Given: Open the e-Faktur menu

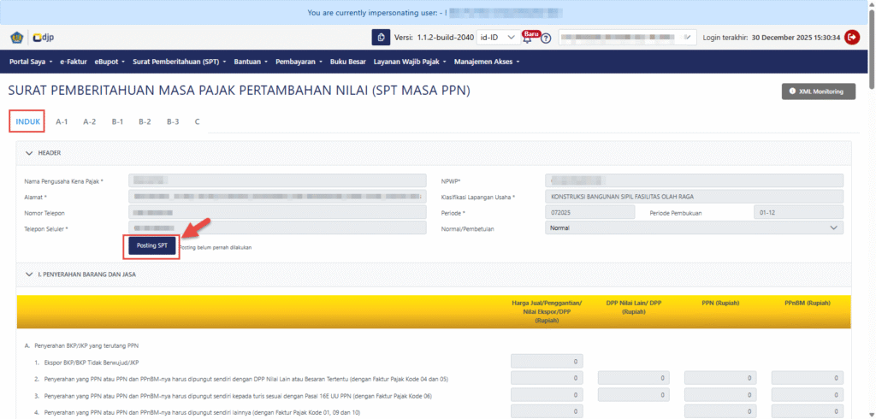Looking at the screenshot, I should click(74, 62).
